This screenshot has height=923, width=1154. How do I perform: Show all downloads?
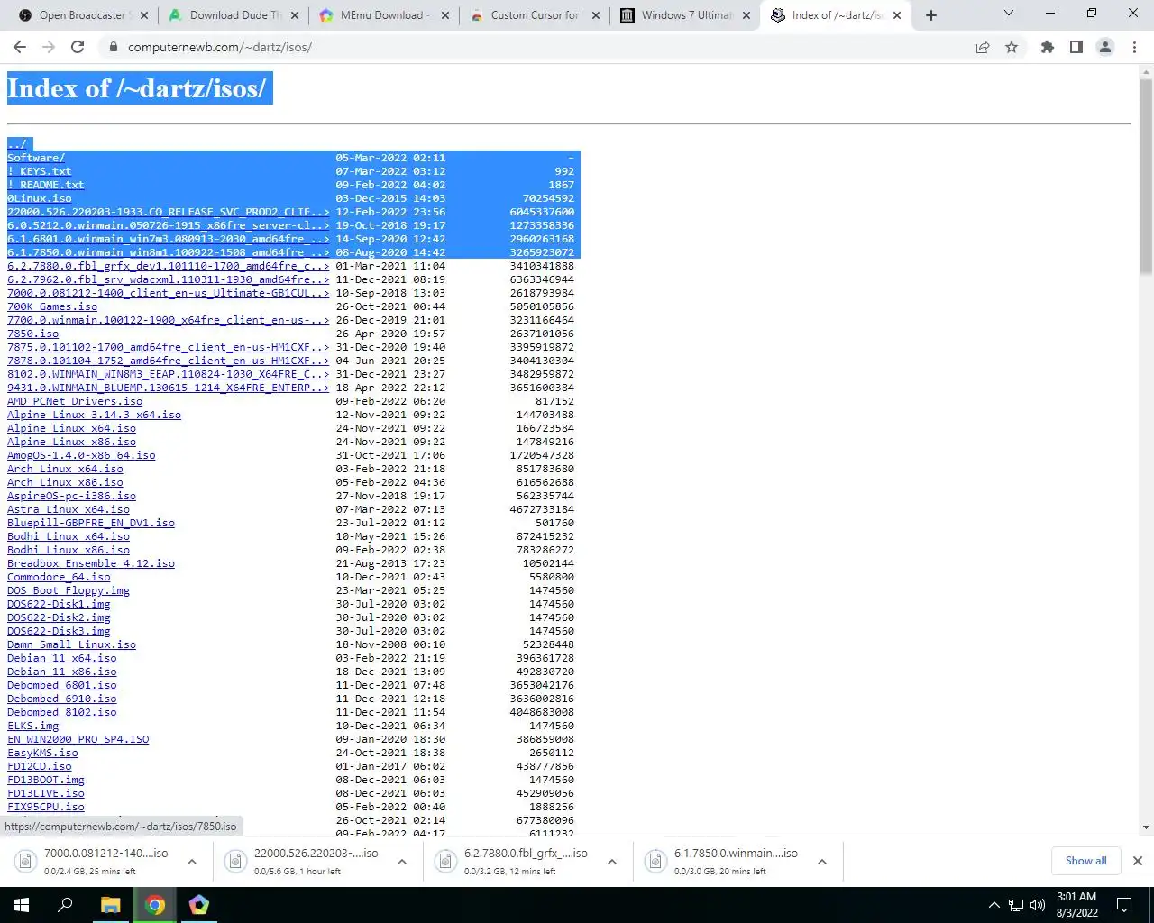pyautogui.click(x=1085, y=861)
